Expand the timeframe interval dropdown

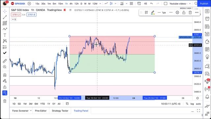pyautogui.click(x=100, y=4)
